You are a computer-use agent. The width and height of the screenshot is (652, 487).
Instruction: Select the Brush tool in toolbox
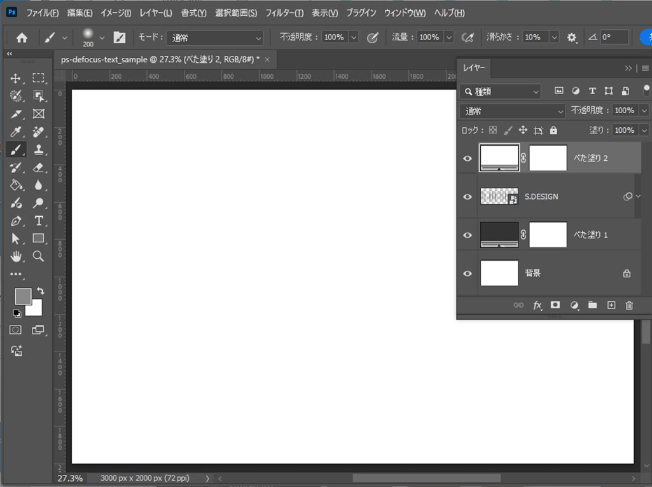(x=16, y=149)
